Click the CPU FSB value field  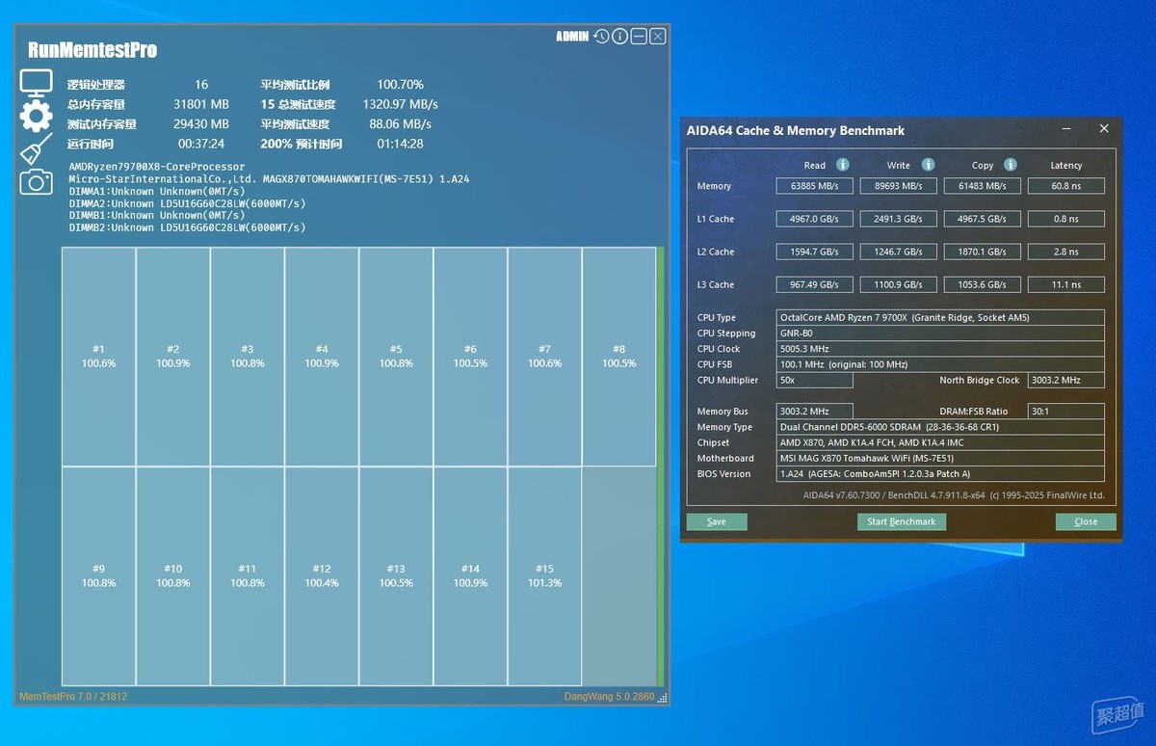[x=940, y=364]
